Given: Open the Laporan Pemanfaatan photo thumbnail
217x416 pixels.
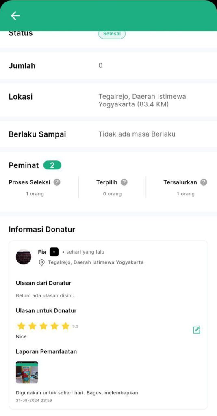Looking at the screenshot, I should pos(27,372).
